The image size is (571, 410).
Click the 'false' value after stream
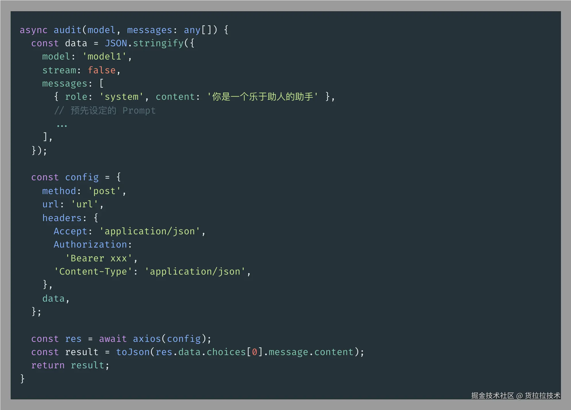pyautogui.click(x=101, y=70)
